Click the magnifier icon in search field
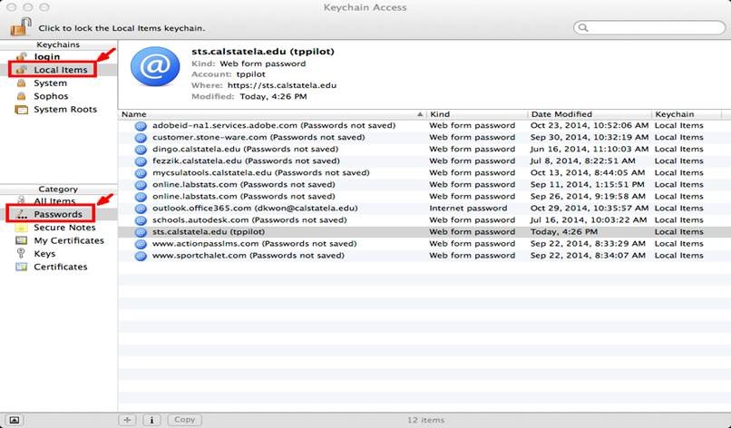 click(x=583, y=27)
